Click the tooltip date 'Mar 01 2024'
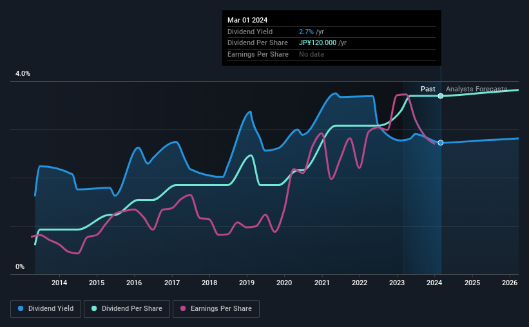The width and height of the screenshot is (529, 327). (x=247, y=20)
